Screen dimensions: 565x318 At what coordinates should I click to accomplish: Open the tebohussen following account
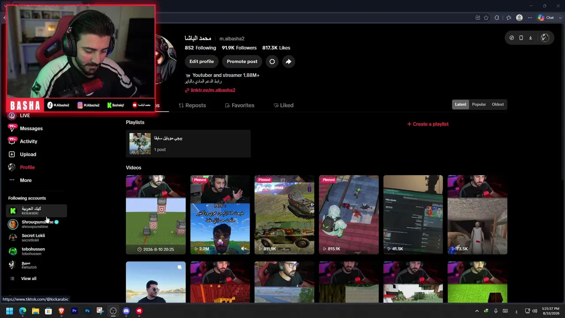point(37,251)
